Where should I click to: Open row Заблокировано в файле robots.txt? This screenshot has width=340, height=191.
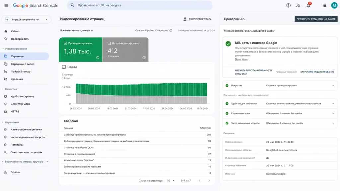(x=137, y=167)
